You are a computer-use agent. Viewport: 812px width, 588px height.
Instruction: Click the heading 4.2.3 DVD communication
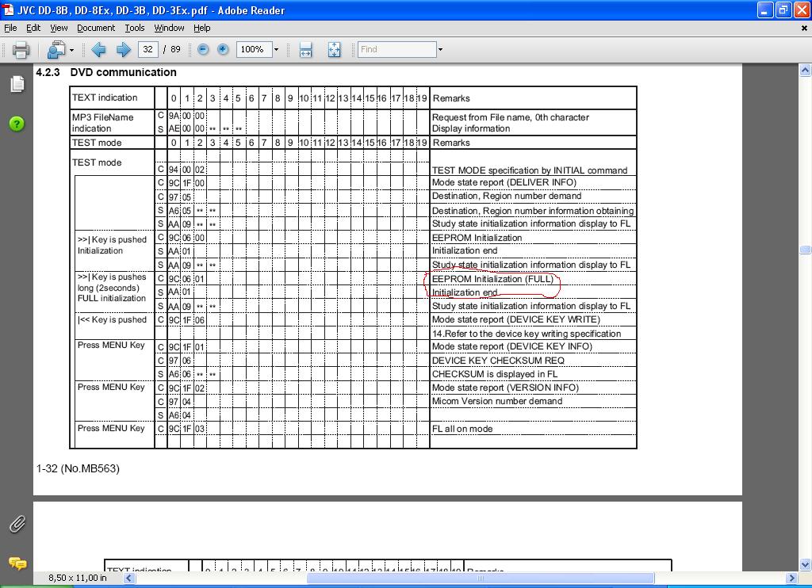click(x=106, y=72)
